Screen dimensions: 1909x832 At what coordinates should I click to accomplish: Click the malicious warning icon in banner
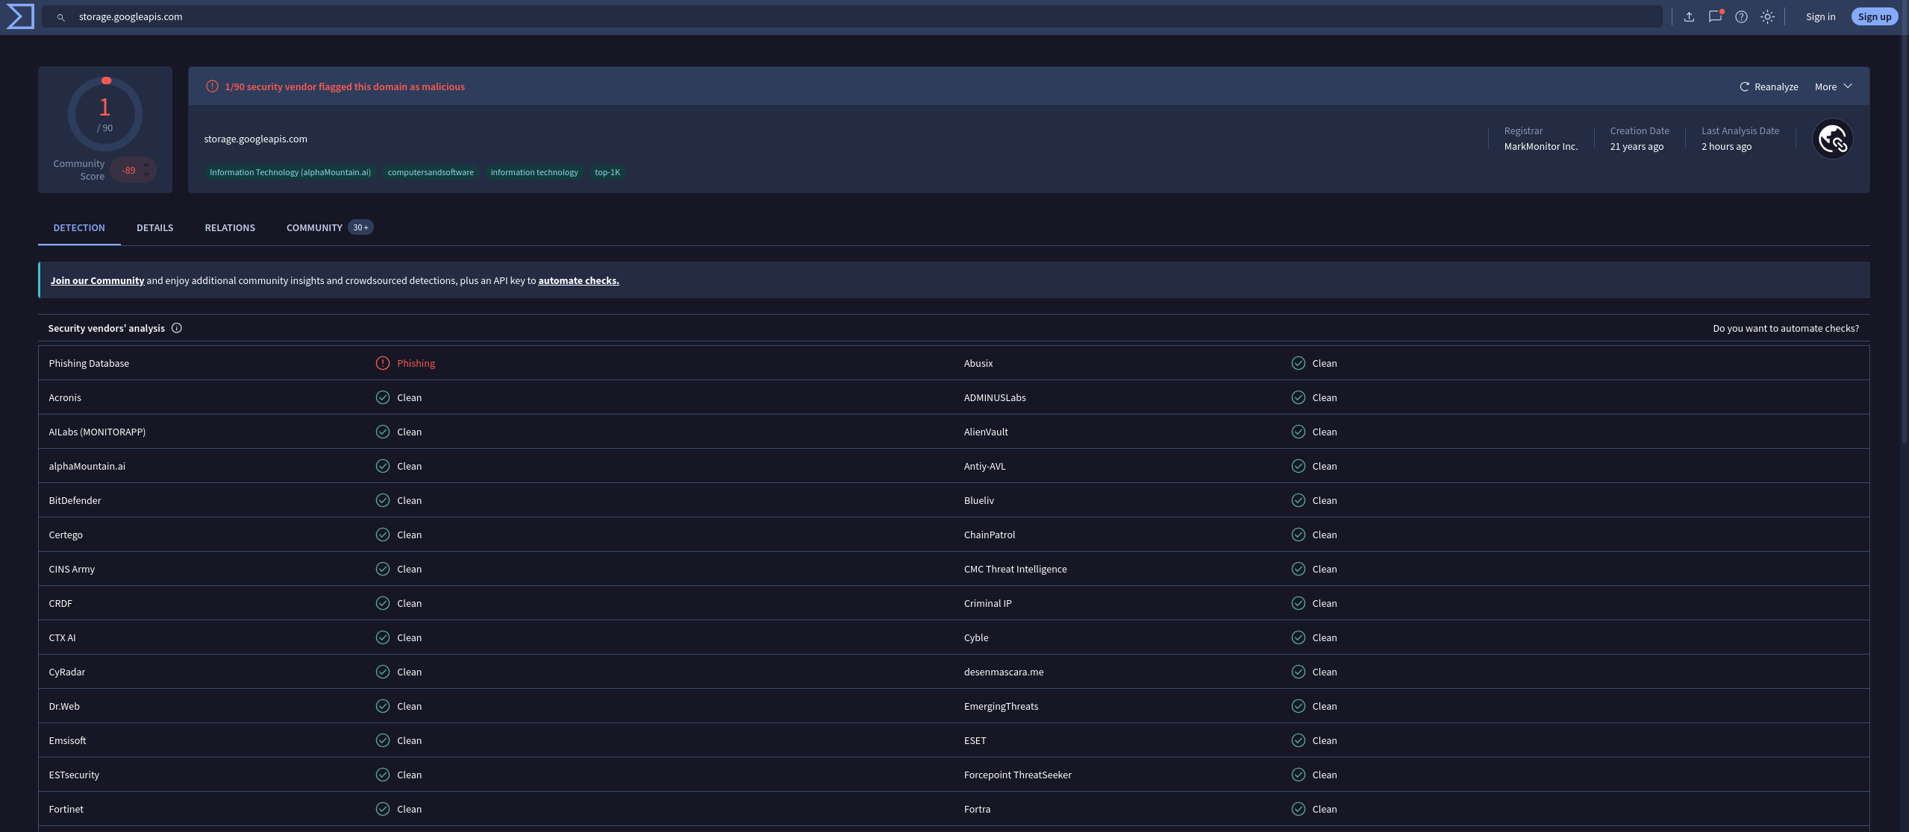point(212,86)
